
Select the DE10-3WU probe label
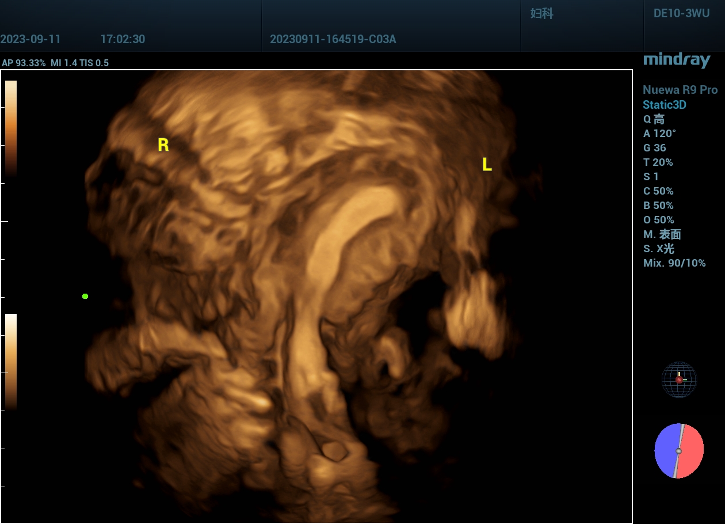[x=681, y=14]
